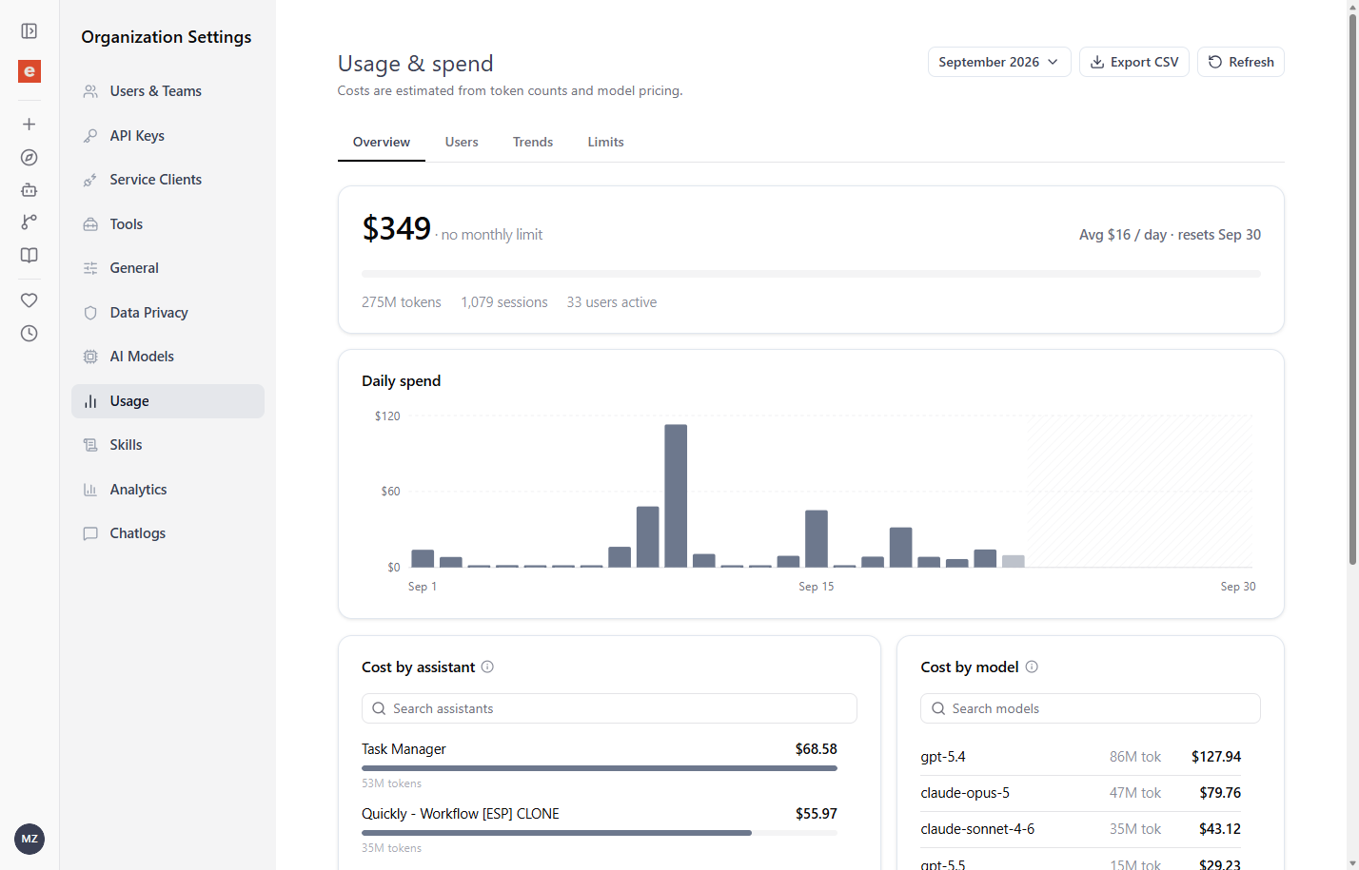The image size is (1359, 870).
Task: Click the Refresh button
Action: (x=1241, y=62)
